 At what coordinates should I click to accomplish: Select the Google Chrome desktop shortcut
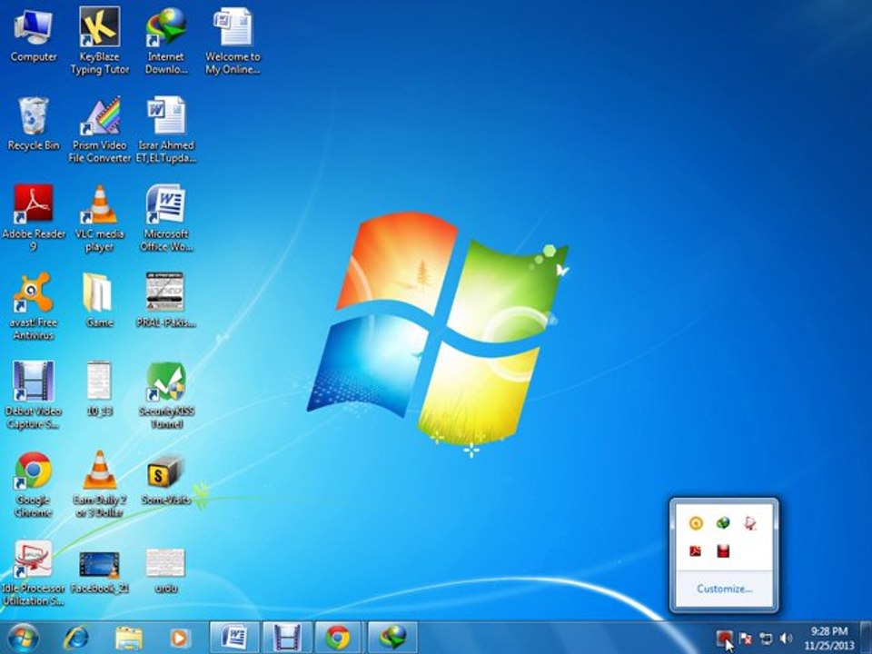click(34, 484)
